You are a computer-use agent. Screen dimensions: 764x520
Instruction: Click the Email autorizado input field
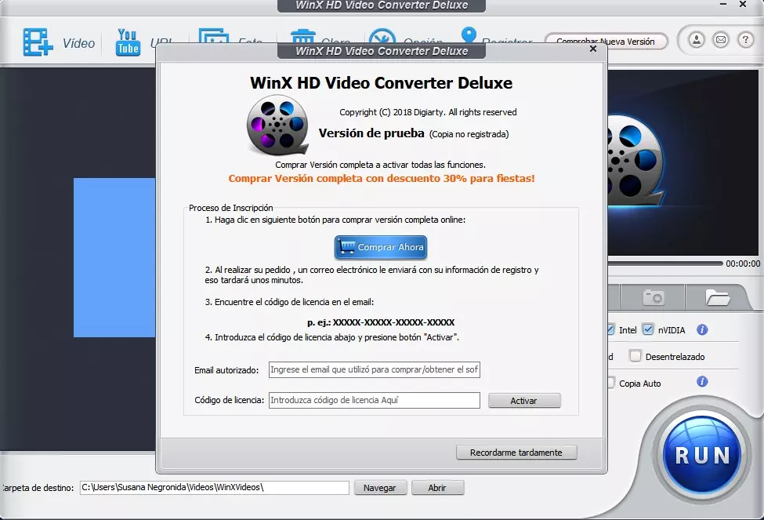(x=375, y=369)
